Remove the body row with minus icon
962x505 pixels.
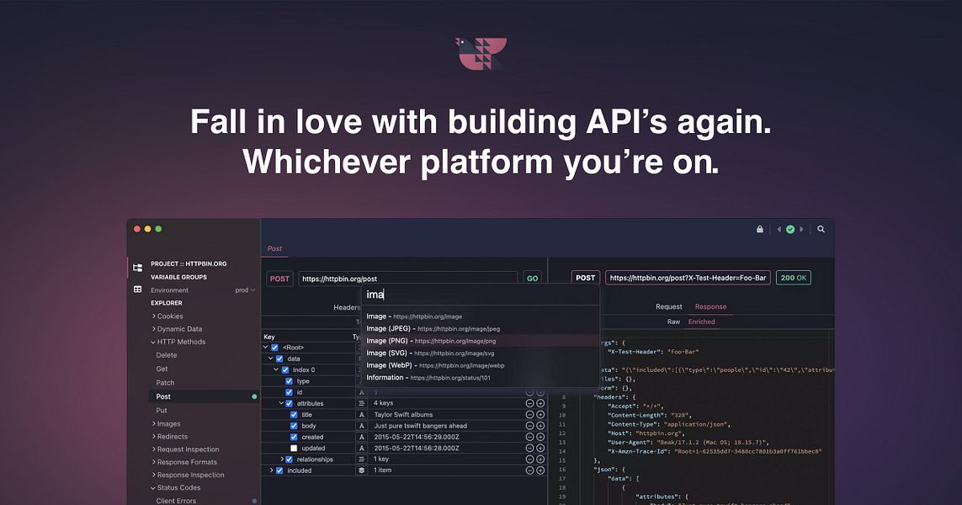pos(529,426)
